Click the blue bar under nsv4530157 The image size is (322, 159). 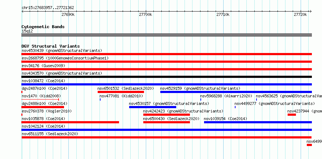pyautogui.click(x=153, y=107)
